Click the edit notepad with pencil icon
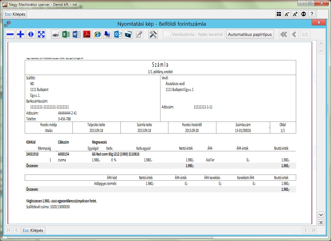This screenshot has height=241, width=331. click(x=139, y=35)
